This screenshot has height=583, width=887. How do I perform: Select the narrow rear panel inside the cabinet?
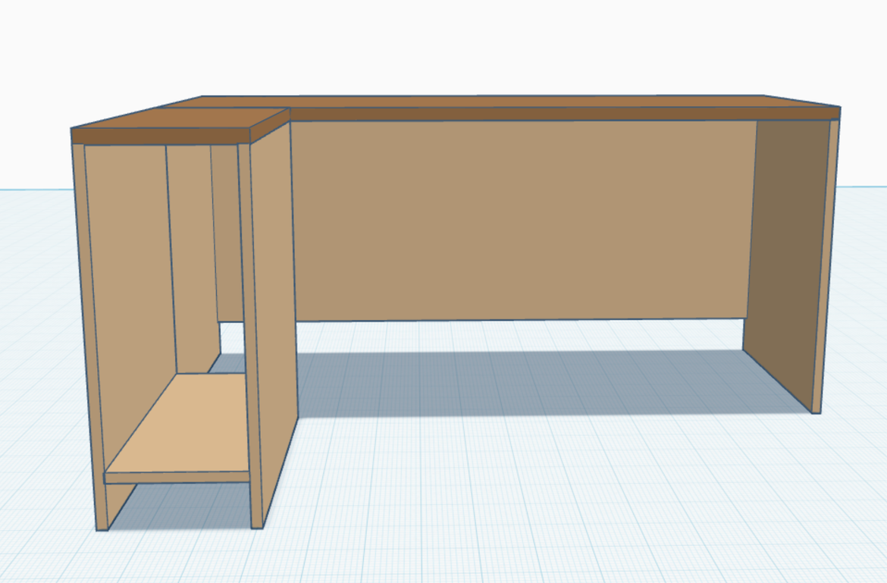pyautogui.click(x=225, y=227)
